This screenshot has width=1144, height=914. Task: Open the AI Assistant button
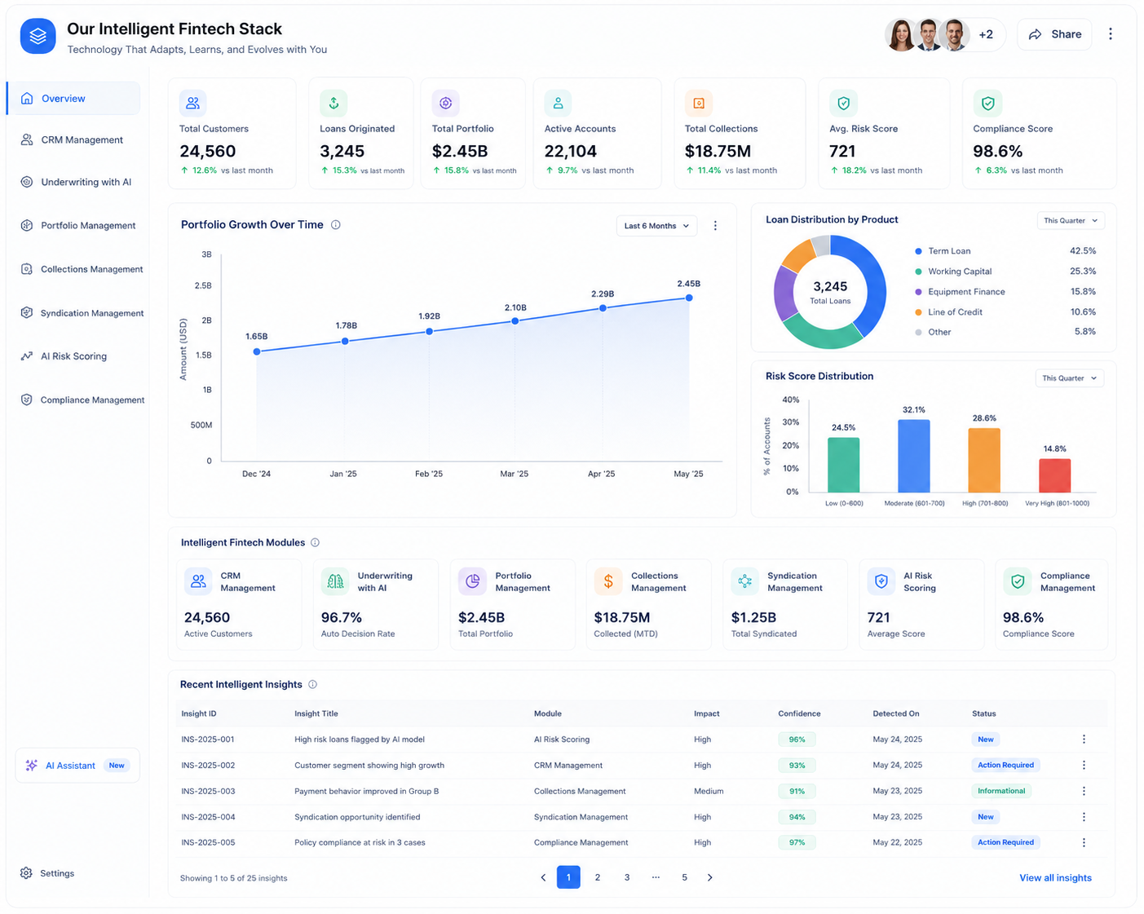click(77, 766)
